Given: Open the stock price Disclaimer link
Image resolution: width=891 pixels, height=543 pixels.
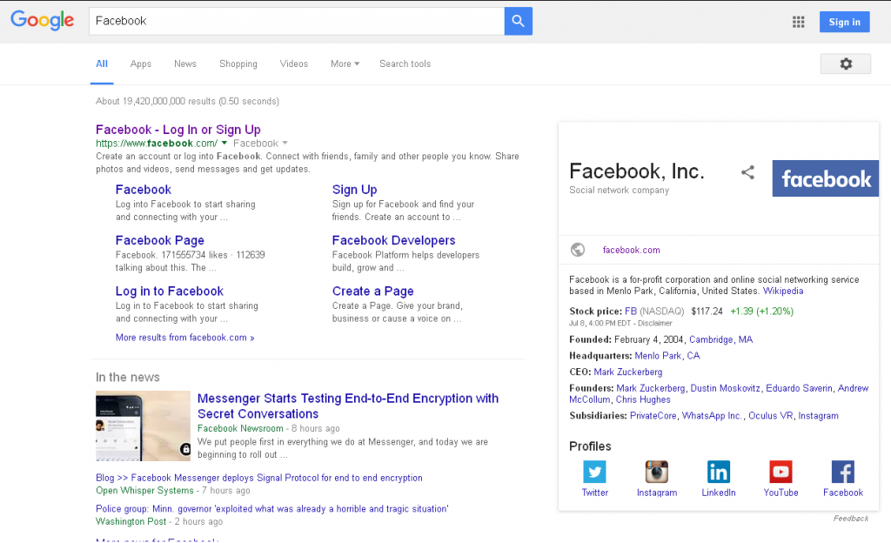Looking at the screenshot, I should [654, 323].
